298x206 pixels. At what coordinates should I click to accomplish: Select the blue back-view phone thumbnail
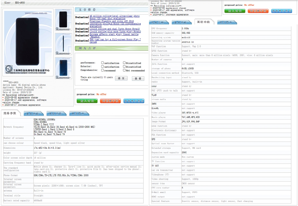[x=63, y=68]
